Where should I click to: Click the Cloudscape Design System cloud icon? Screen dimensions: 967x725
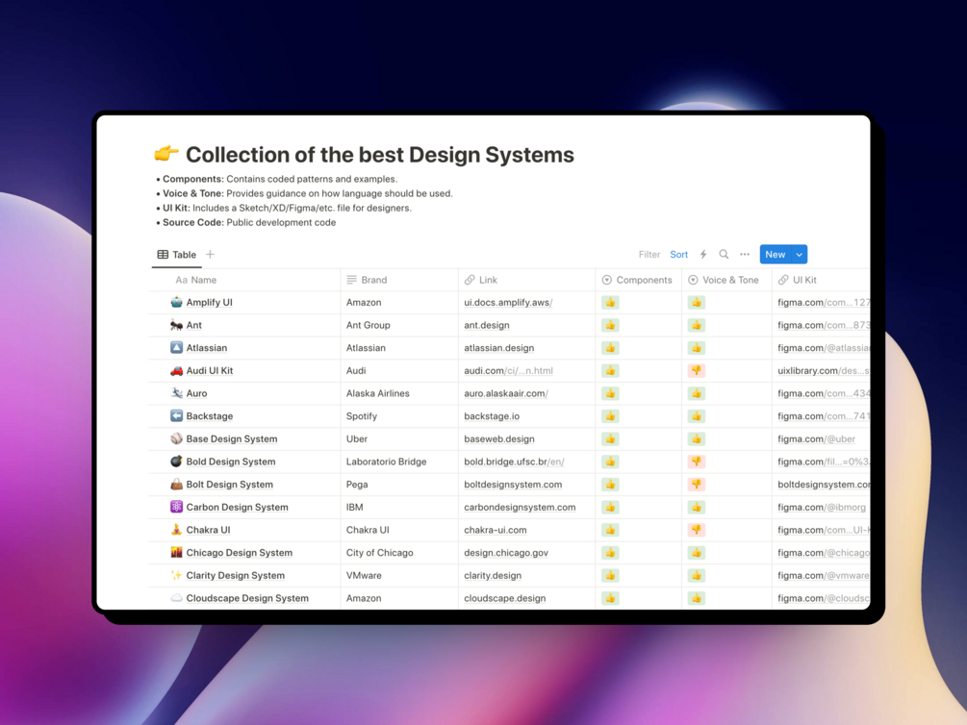pos(176,597)
